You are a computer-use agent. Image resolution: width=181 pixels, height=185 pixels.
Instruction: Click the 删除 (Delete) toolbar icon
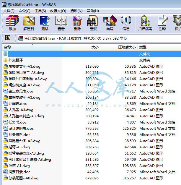(x=77, y=21)
